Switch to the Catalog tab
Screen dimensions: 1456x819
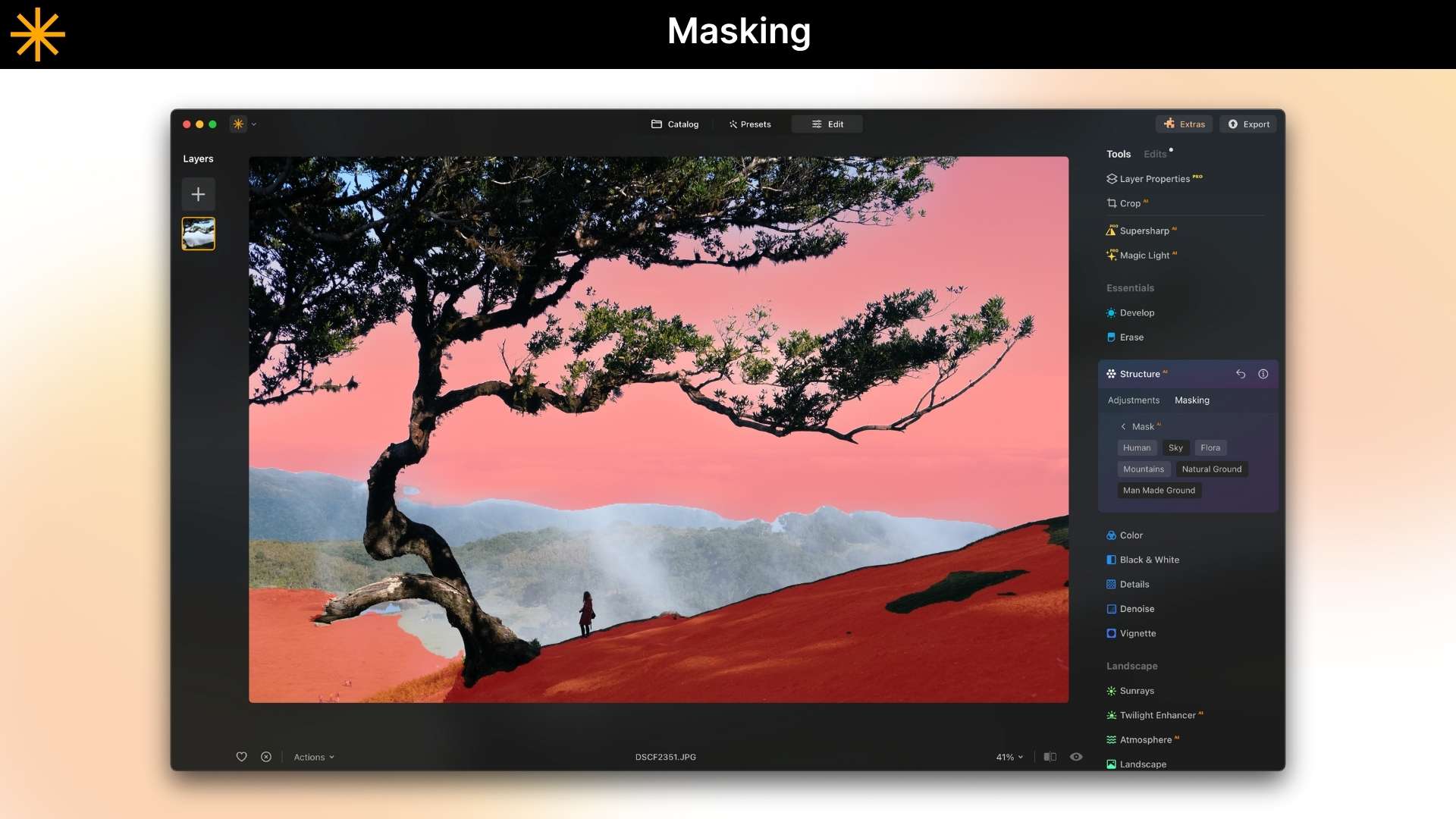pyautogui.click(x=675, y=124)
